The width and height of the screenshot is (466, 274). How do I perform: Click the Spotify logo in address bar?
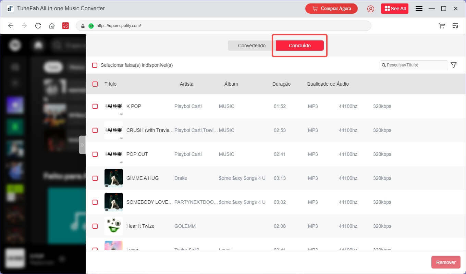pyautogui.click(x=91, y=26)
